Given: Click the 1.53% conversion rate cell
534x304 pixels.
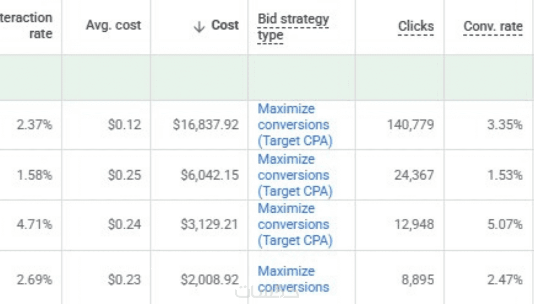Looking at the screenshot, I should coord(504,175).
